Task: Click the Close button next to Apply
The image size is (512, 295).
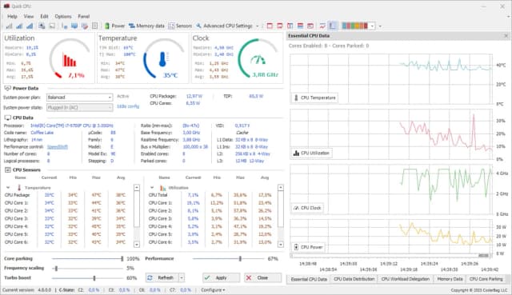Action: click(x=262, y=277)
